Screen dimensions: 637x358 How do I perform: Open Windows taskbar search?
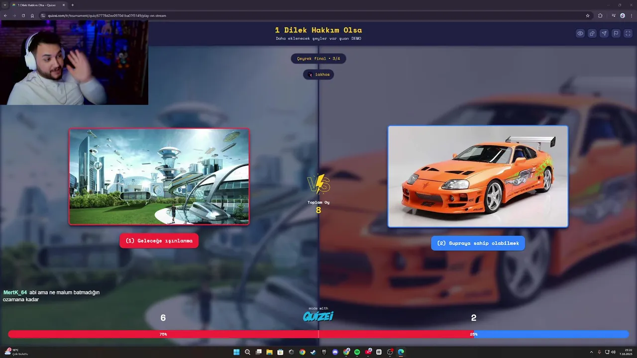pos(247,352)
